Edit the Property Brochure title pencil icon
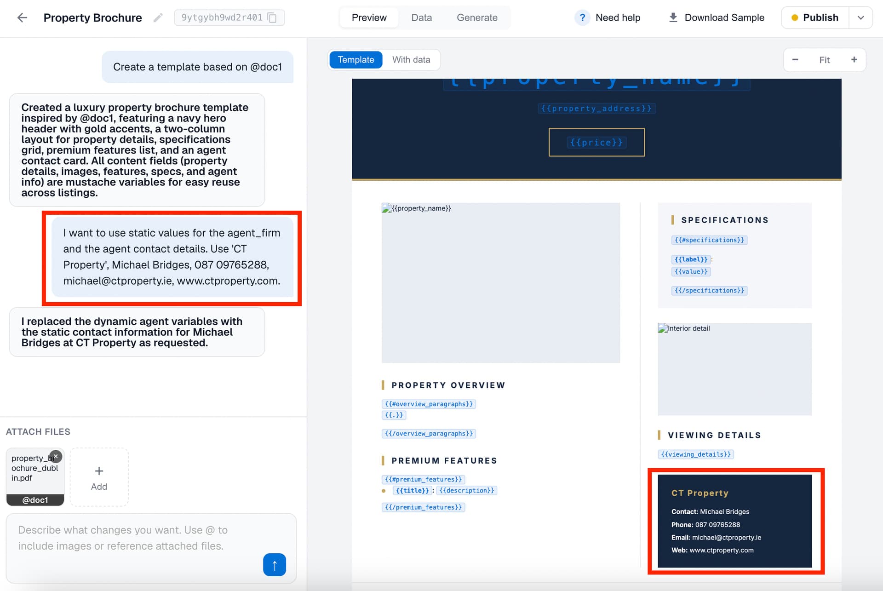Viewport: 883px width, 591px height. tap(158, 17)
